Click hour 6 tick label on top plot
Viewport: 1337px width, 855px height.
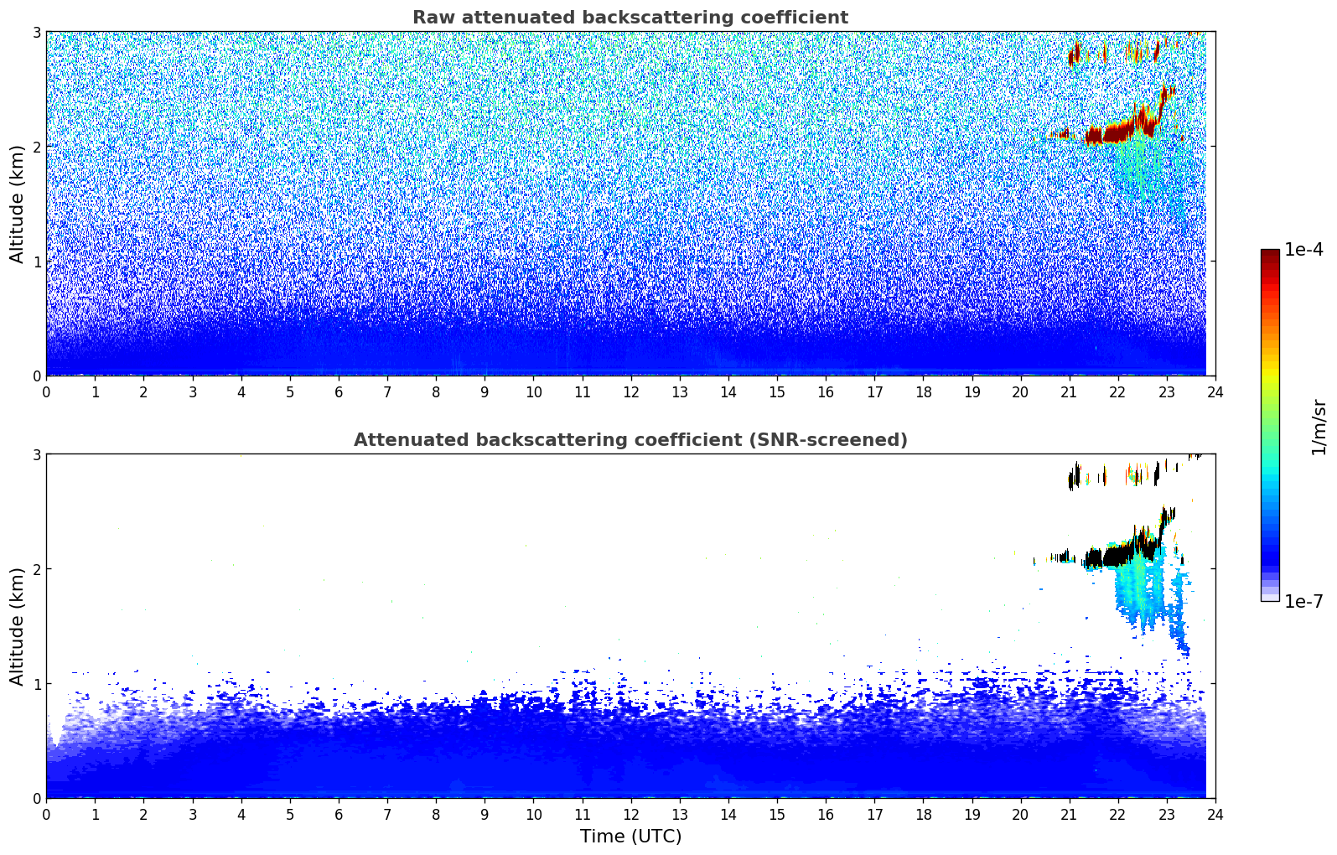coord(339,392)
